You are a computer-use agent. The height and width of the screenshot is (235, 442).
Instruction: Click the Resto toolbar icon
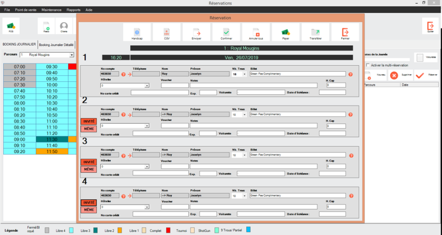47,26
